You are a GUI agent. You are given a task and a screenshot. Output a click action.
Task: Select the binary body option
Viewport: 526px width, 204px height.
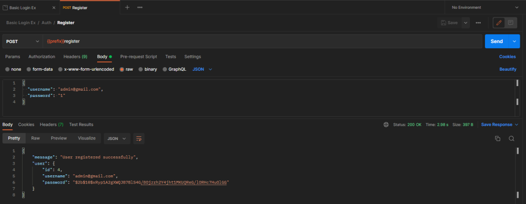click(x=148, y=69)
